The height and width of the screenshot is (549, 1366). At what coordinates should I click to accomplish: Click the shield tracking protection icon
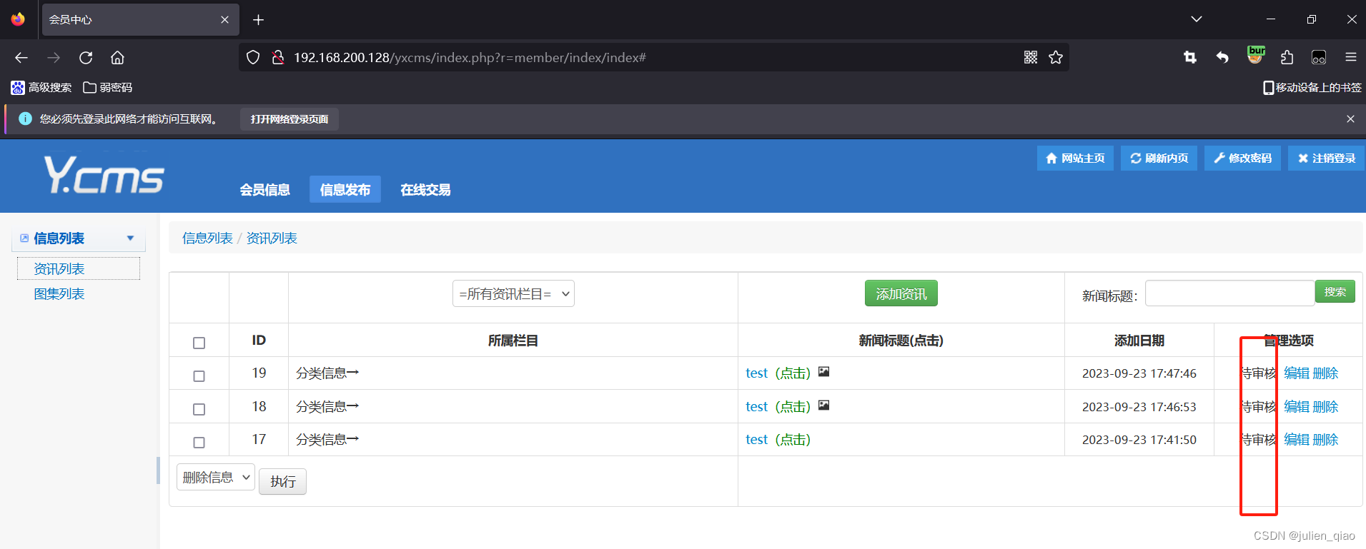click(253, 58)
